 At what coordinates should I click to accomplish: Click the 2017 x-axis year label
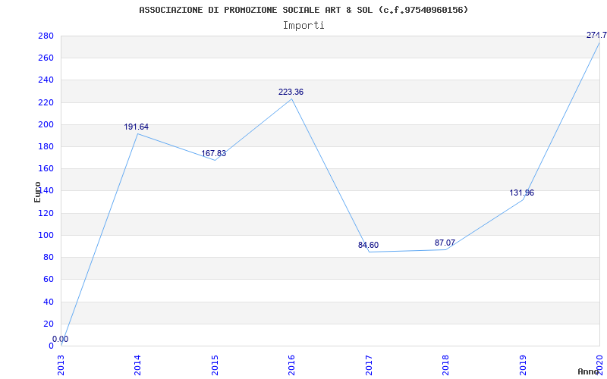click(369, 365)
